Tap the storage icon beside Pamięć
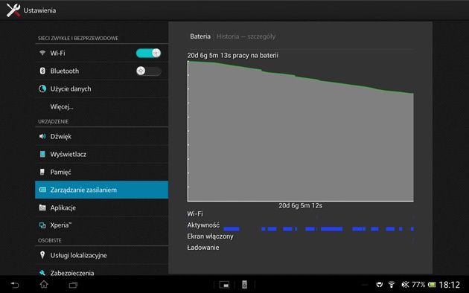This screenshot has width=469, height=293. [42, 172]
